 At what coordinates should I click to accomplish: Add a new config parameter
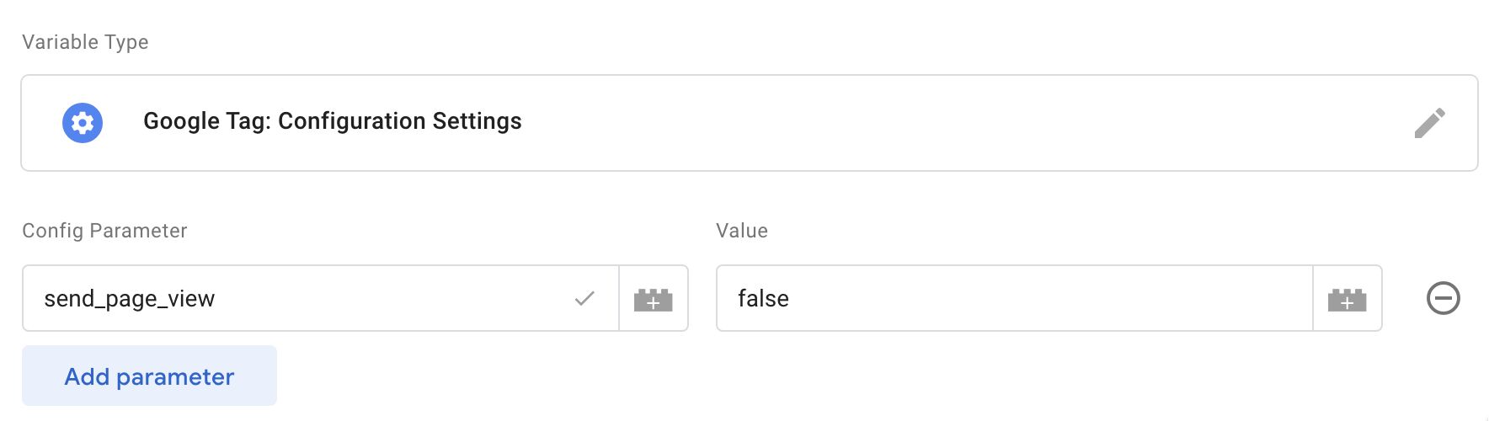tap(149, 376)
